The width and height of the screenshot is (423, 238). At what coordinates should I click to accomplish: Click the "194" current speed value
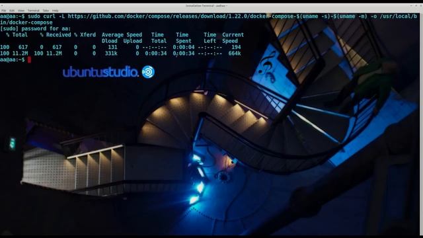236,47
